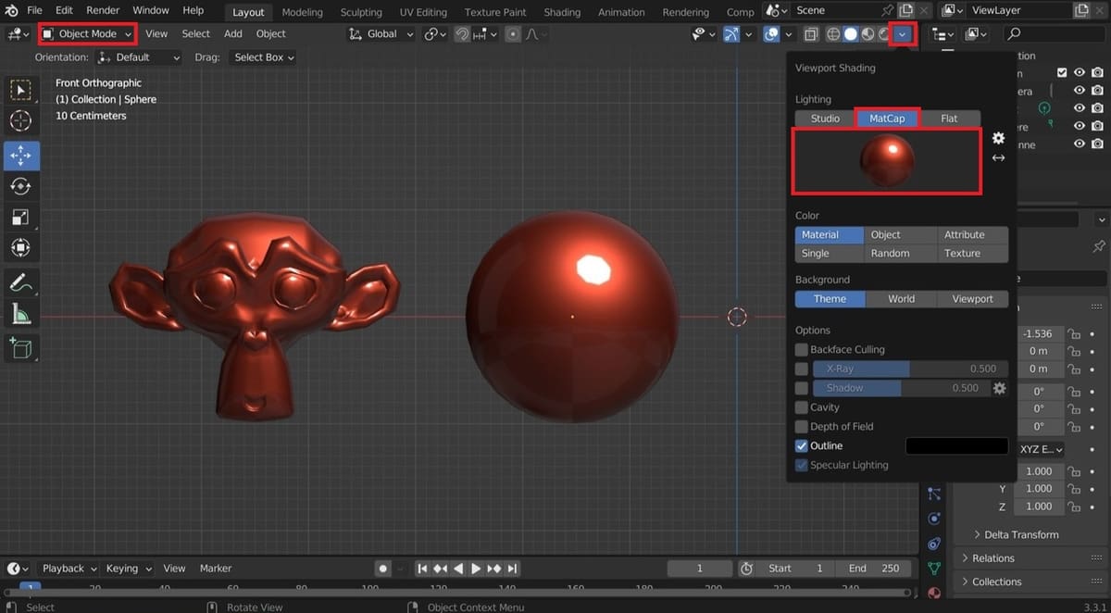
Task: Open the Select Box drag dropdown
Action: coord(264,57)
